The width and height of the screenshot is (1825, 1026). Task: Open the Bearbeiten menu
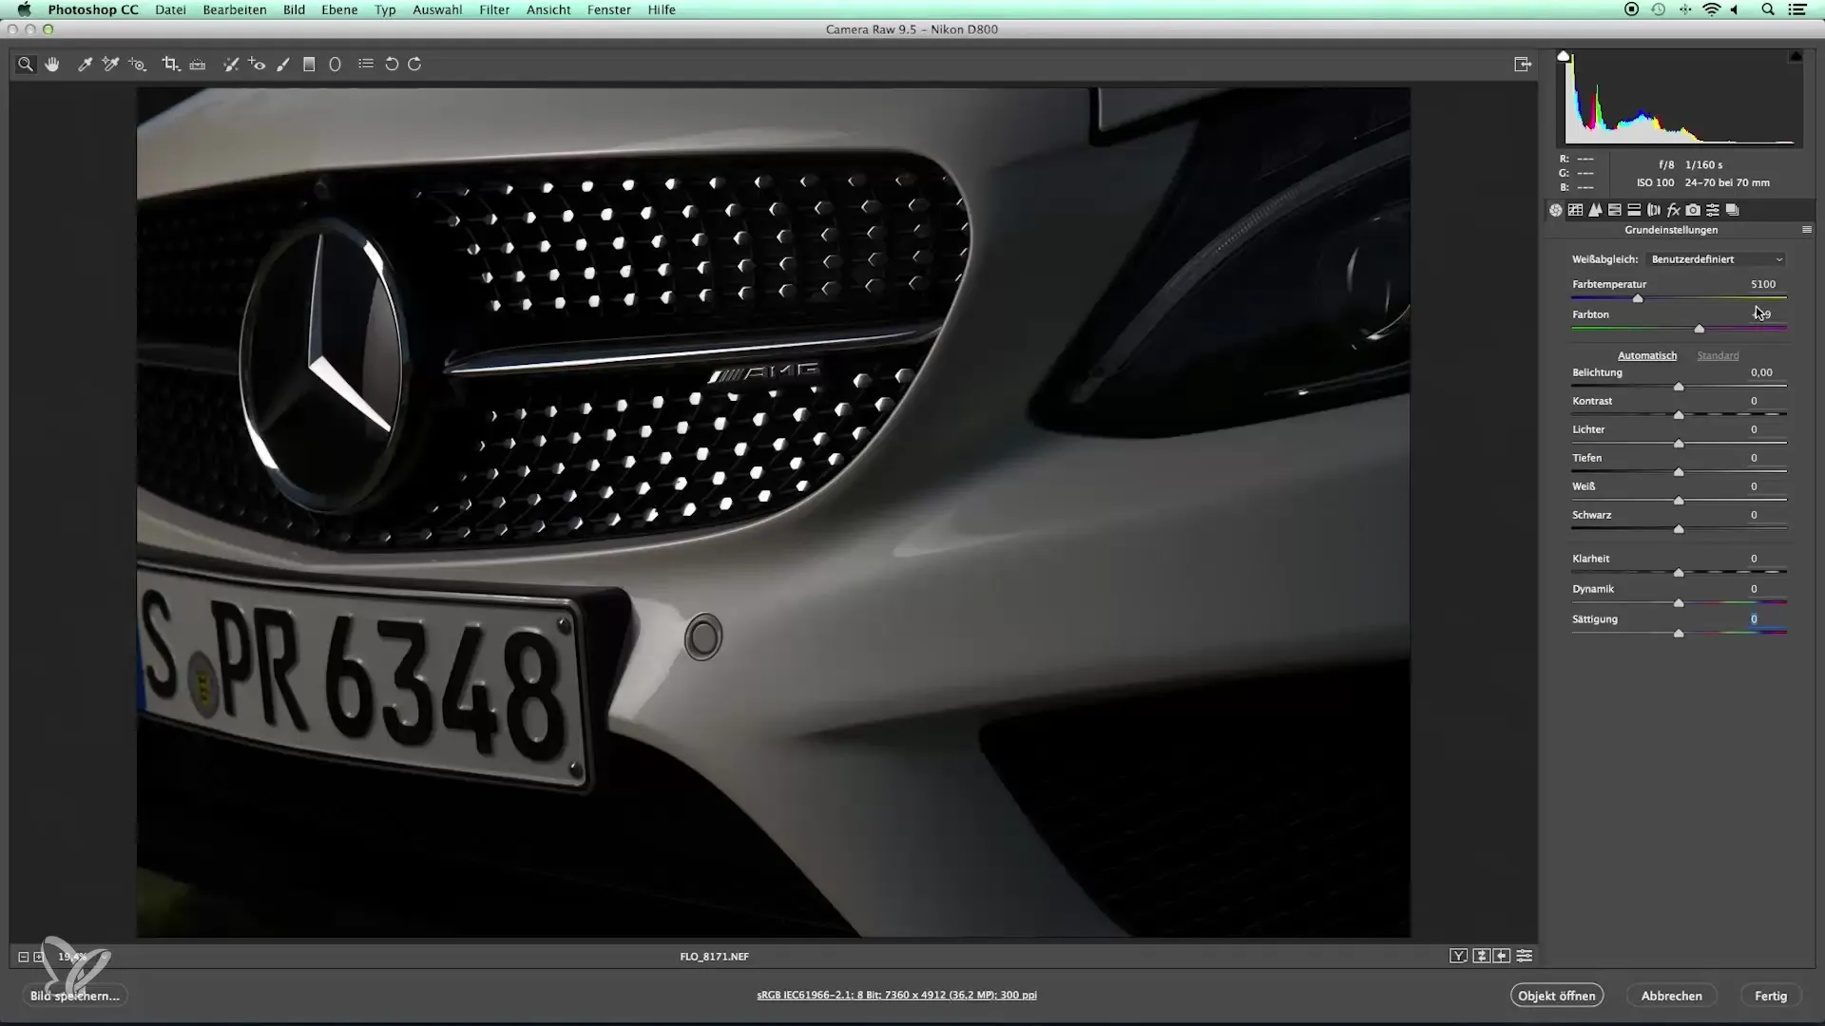click(x=235, y=9)
